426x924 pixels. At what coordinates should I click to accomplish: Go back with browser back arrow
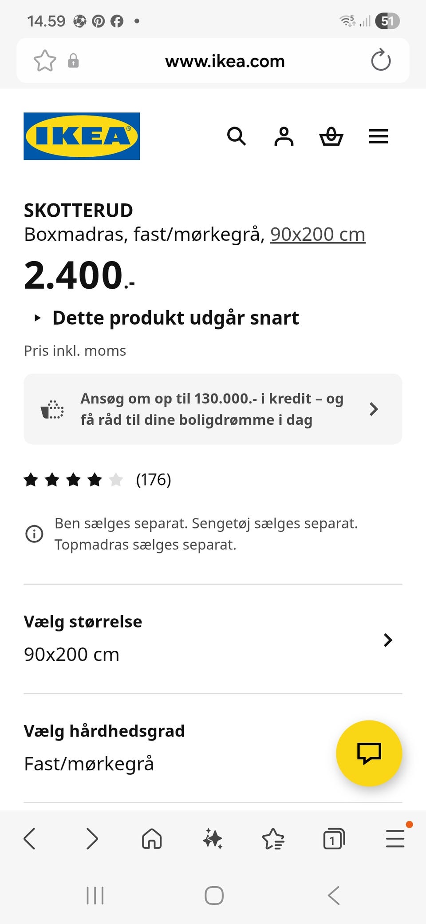click(30, 839)
